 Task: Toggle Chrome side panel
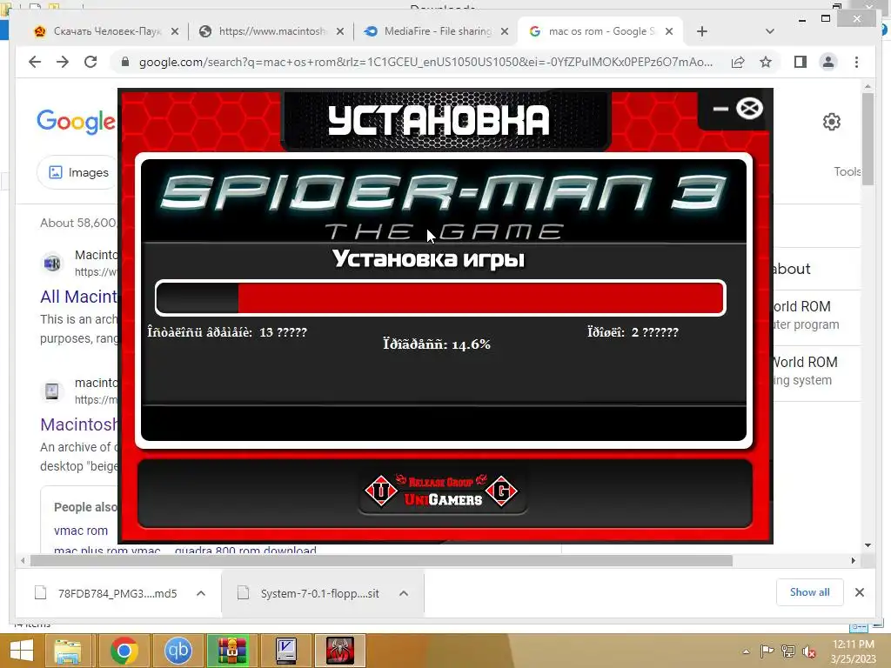[801, 62]
